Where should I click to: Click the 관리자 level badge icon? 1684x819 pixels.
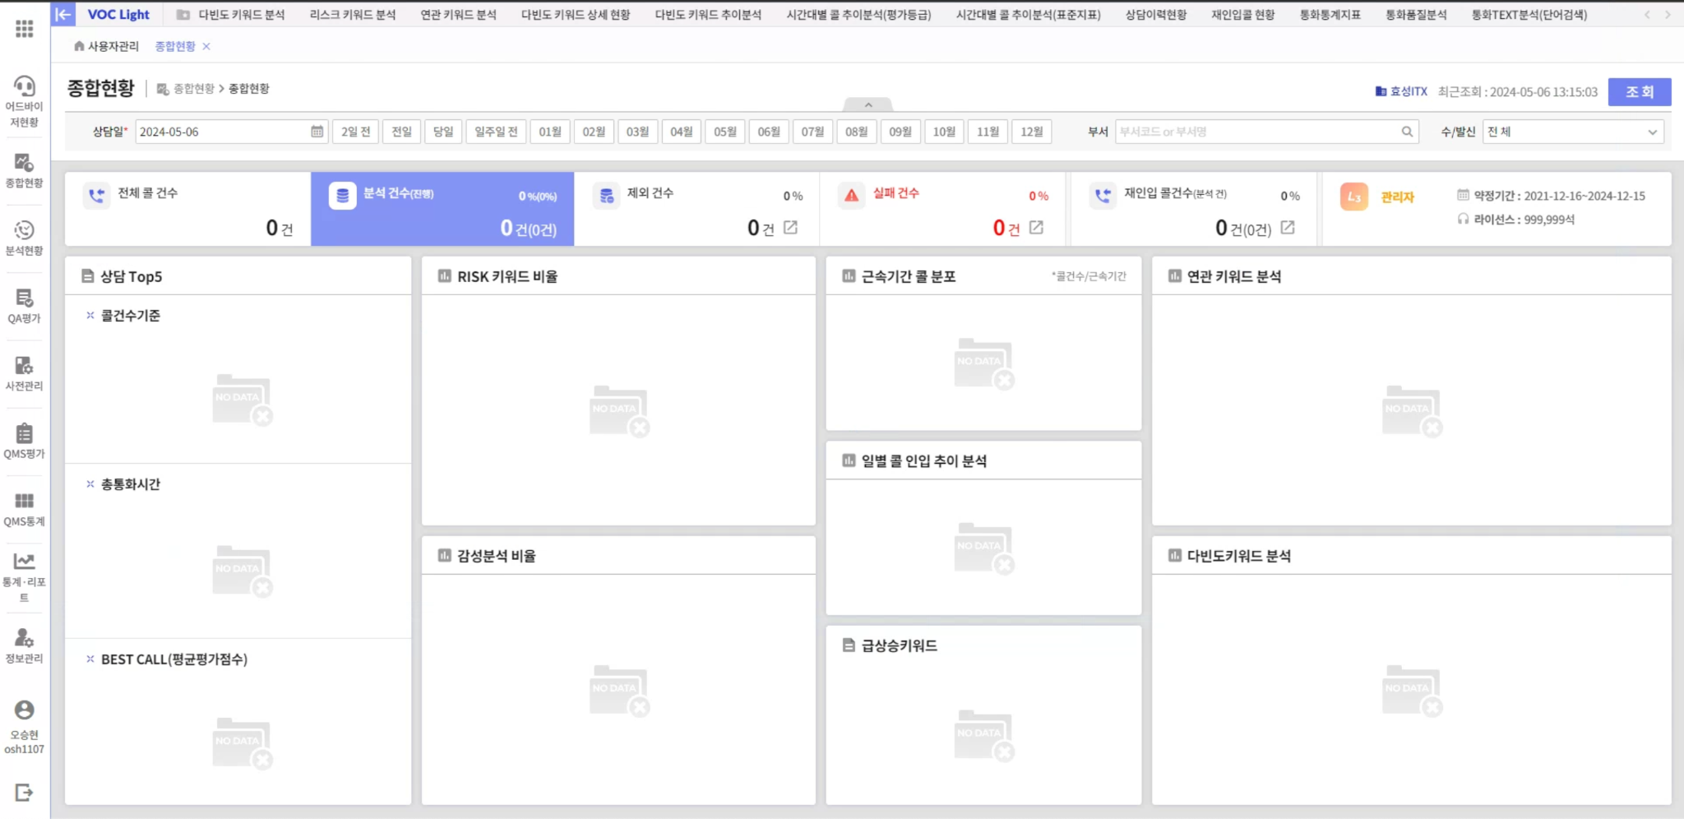pos(1353,197)
